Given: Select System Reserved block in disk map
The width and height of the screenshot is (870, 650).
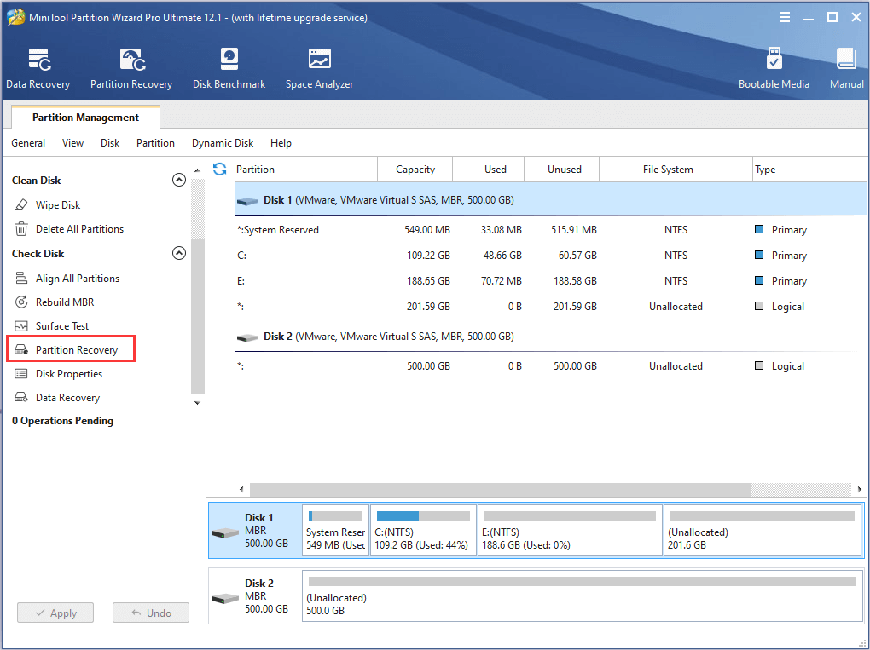Looking at the screenshot, I should 335,530.
